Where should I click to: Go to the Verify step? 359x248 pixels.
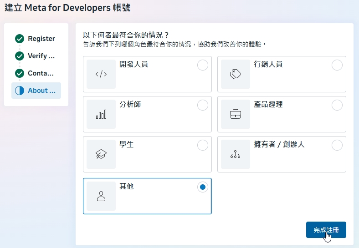pyautogui.click(x=36, y=56)
